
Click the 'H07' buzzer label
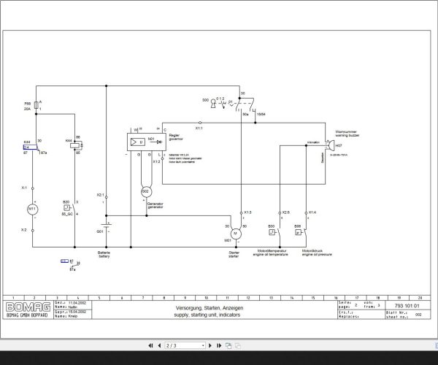[339, 146]
